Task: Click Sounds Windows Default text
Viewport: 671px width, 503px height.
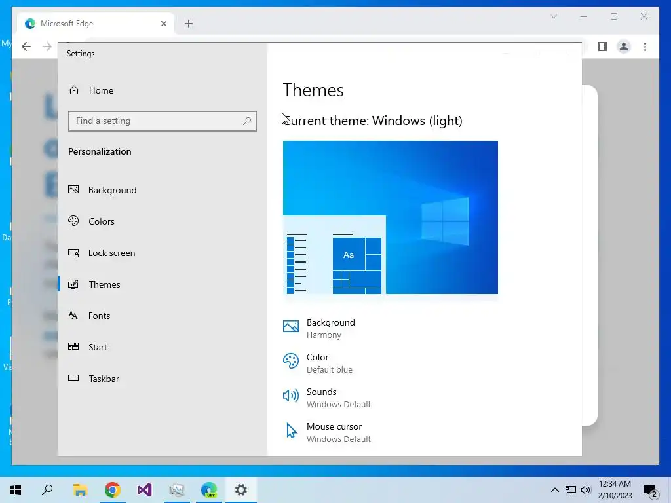Action: point(339,404)
